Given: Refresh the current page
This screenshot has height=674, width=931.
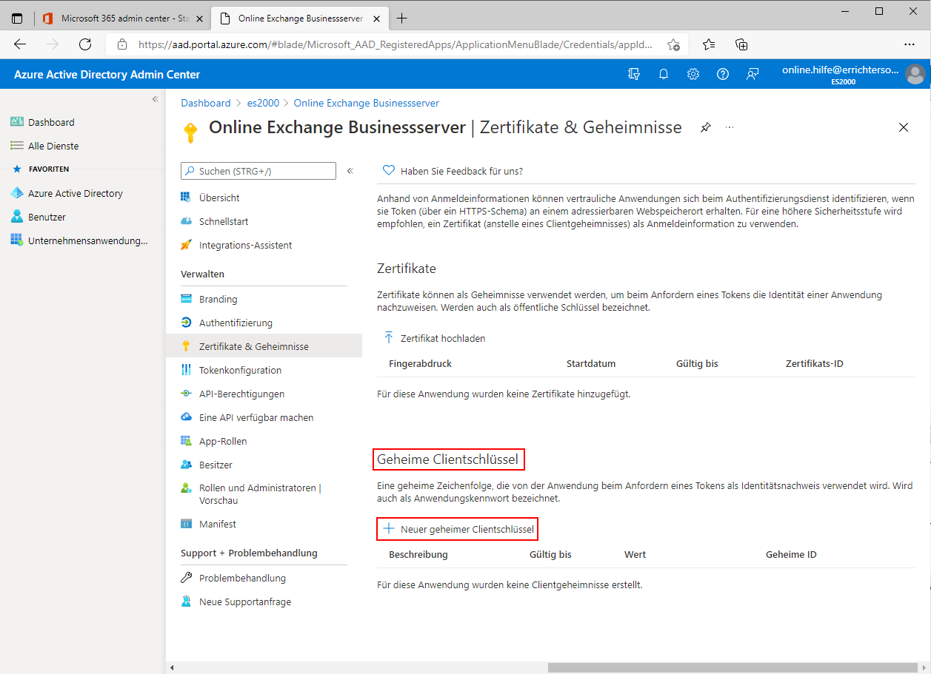Looking at the screenshot, I should 85,44.
